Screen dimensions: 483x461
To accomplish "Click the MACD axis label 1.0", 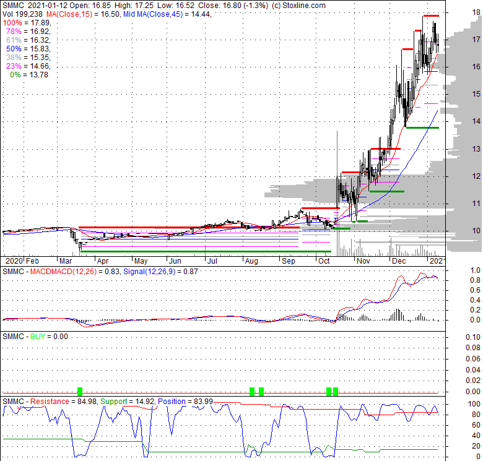I will [x=476, y=270].
